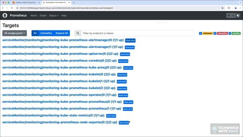Image resolution: width=243 pixels, height=137 pixels.
Task: Open the All scrape pools dropdown
Action: tap(14, 33)
